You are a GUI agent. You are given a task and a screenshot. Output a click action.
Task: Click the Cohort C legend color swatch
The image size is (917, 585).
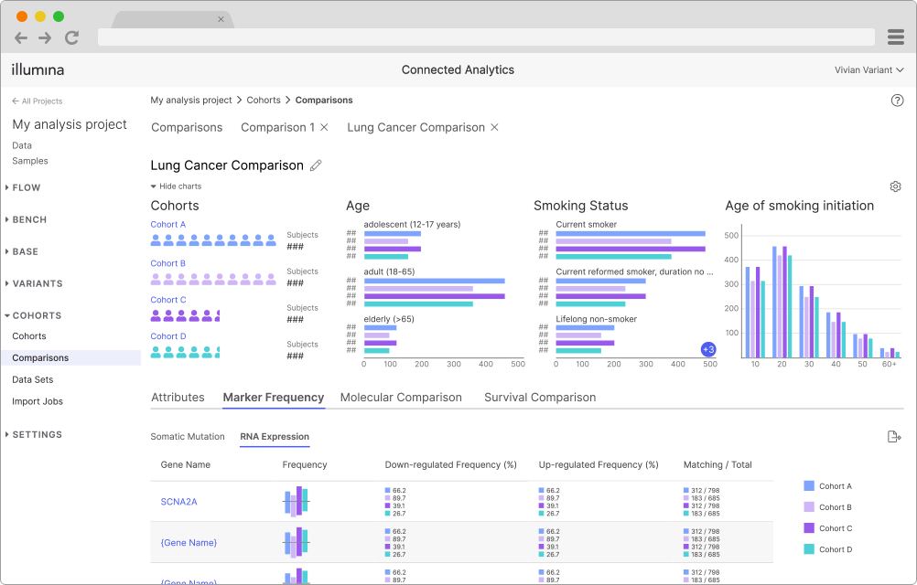[809, 527]
